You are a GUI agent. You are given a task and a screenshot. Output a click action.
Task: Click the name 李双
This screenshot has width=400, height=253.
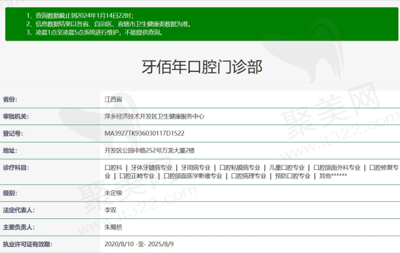tap(110, 210)
